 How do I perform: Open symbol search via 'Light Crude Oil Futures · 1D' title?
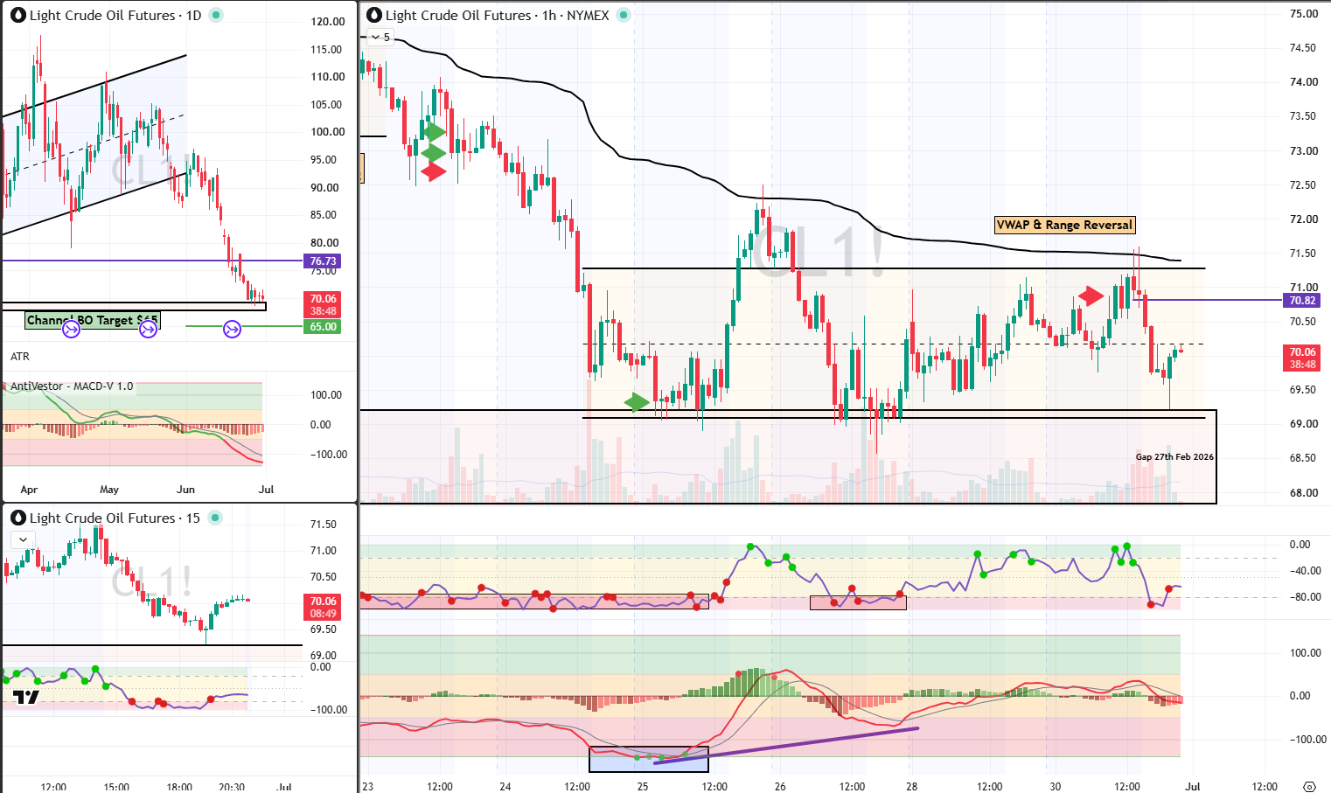tap(115, 15)
